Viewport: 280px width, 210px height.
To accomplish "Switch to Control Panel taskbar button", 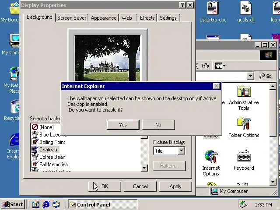I will pos(103,204).
